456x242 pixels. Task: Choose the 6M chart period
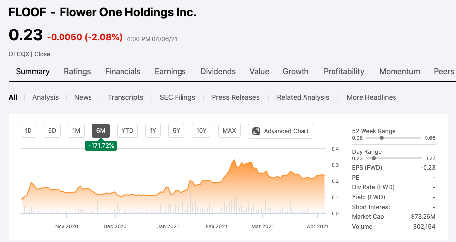coord(101,131)
